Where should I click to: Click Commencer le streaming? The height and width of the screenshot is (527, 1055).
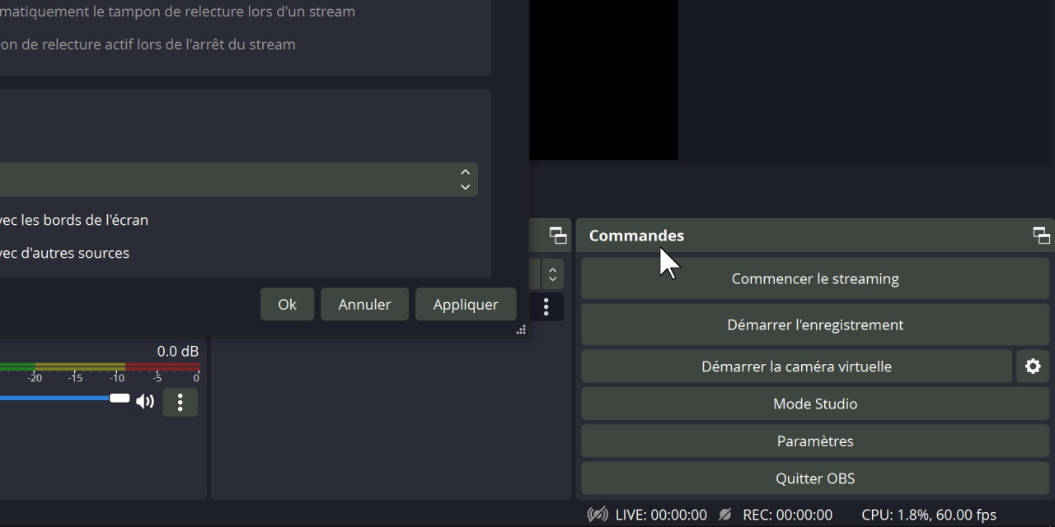pos(814,278)
